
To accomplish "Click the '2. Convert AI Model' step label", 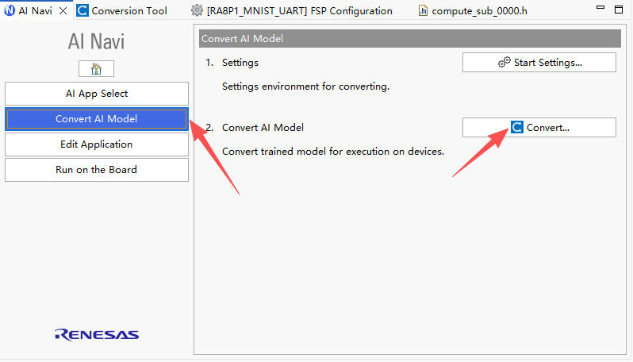I will click(x=255, y=128).
